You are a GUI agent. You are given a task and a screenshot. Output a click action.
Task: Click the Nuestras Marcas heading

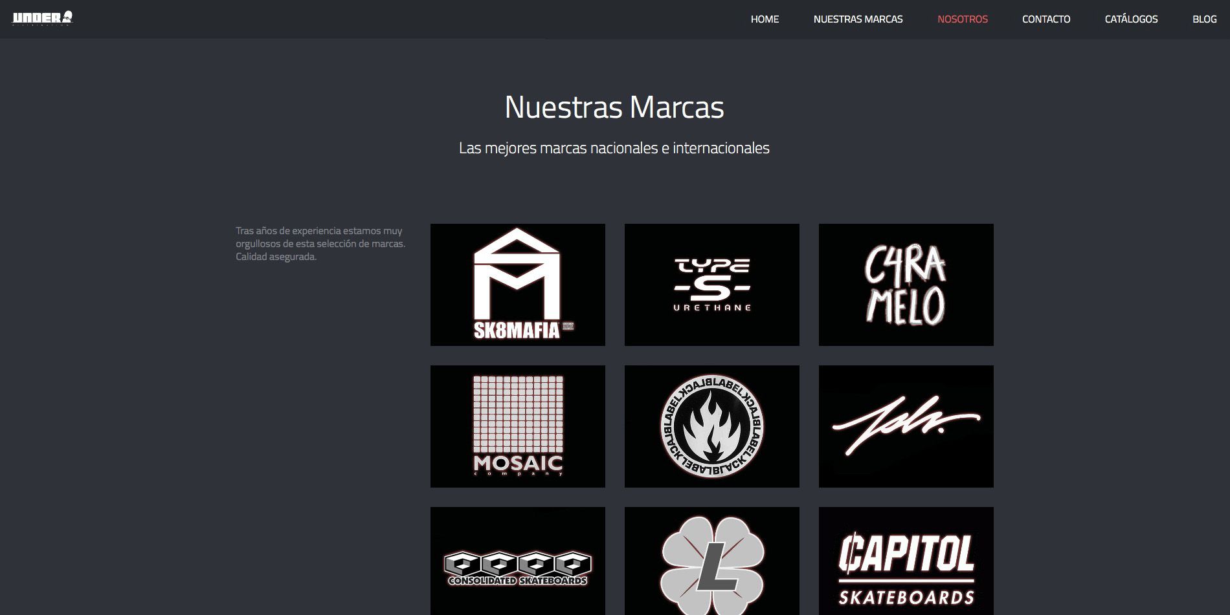pyautogui.click(x=614, y=107)
